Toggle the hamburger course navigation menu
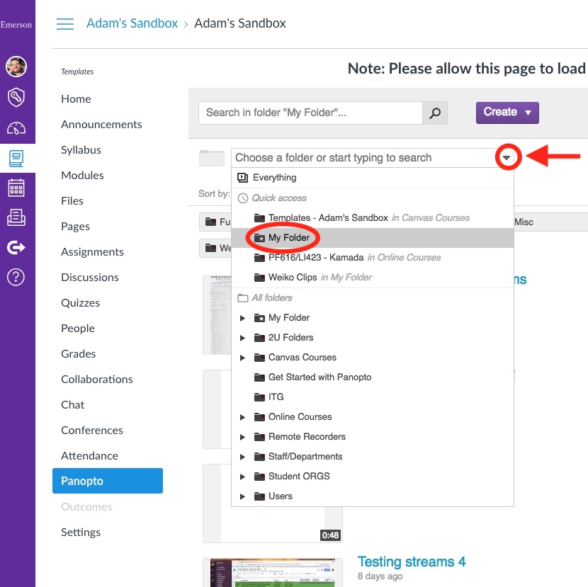 click(x=65, y=23)
